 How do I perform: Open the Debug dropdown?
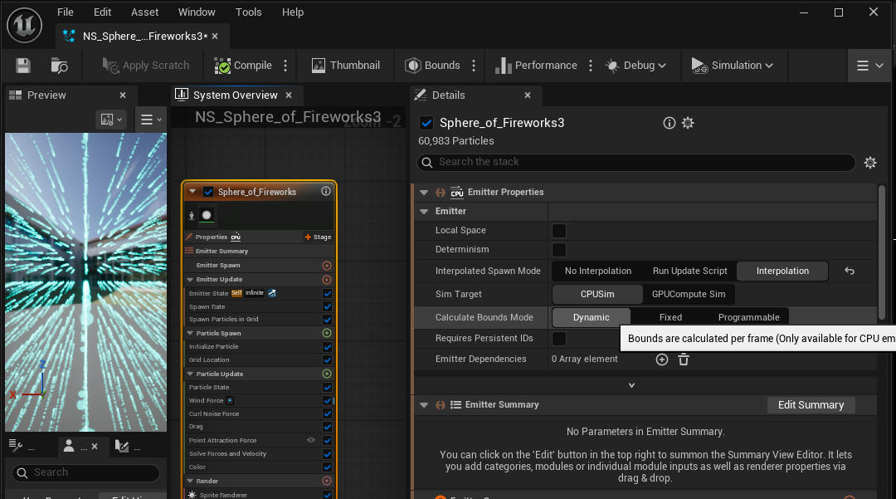pos(636,66)
